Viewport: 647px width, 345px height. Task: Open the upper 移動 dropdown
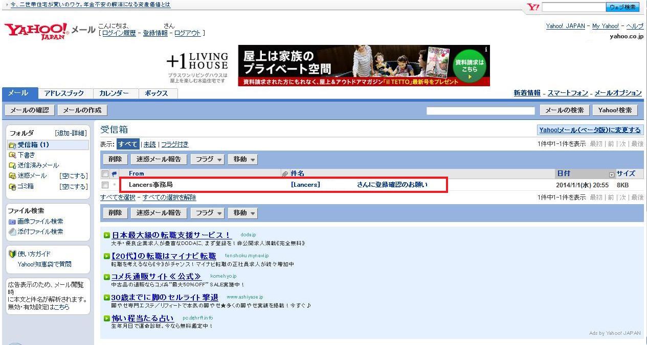pos(242,159)
